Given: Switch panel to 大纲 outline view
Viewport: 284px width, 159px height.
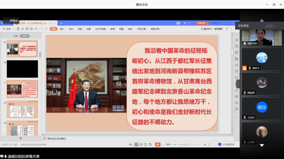Looking at the screenshot, I should click(x=16, y=36).
